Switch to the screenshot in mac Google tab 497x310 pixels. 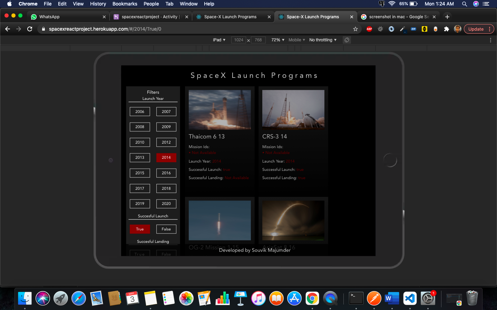[399, 17]
